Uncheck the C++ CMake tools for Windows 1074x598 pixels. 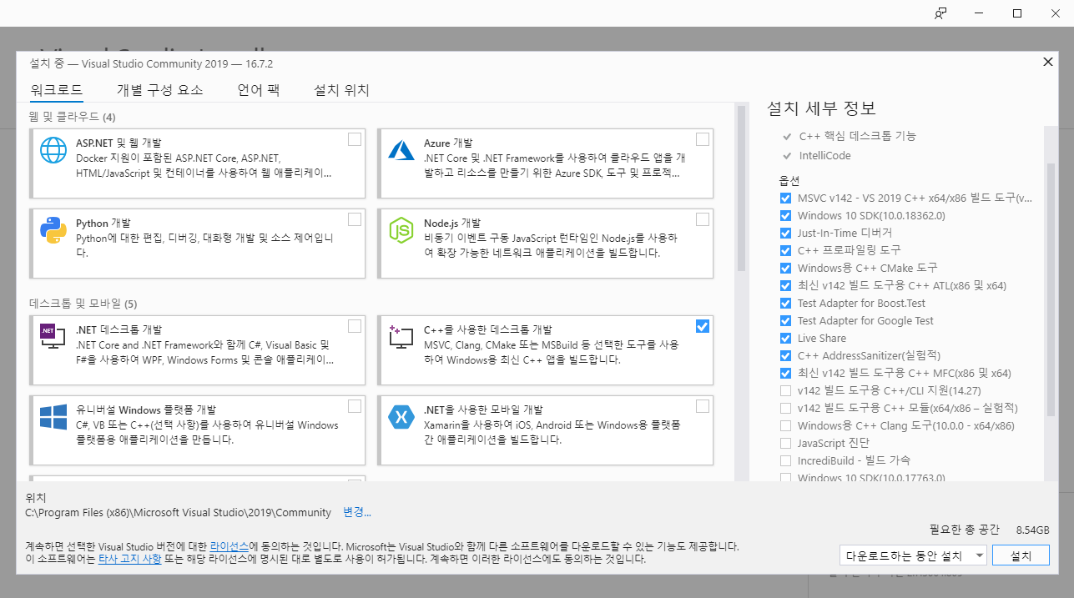(785, 269)
